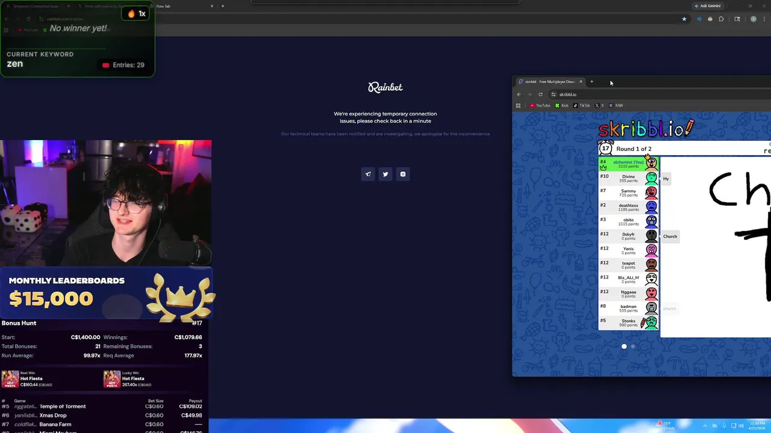Close the New Tab tab

pyautogui.click(x=212, y=6)
